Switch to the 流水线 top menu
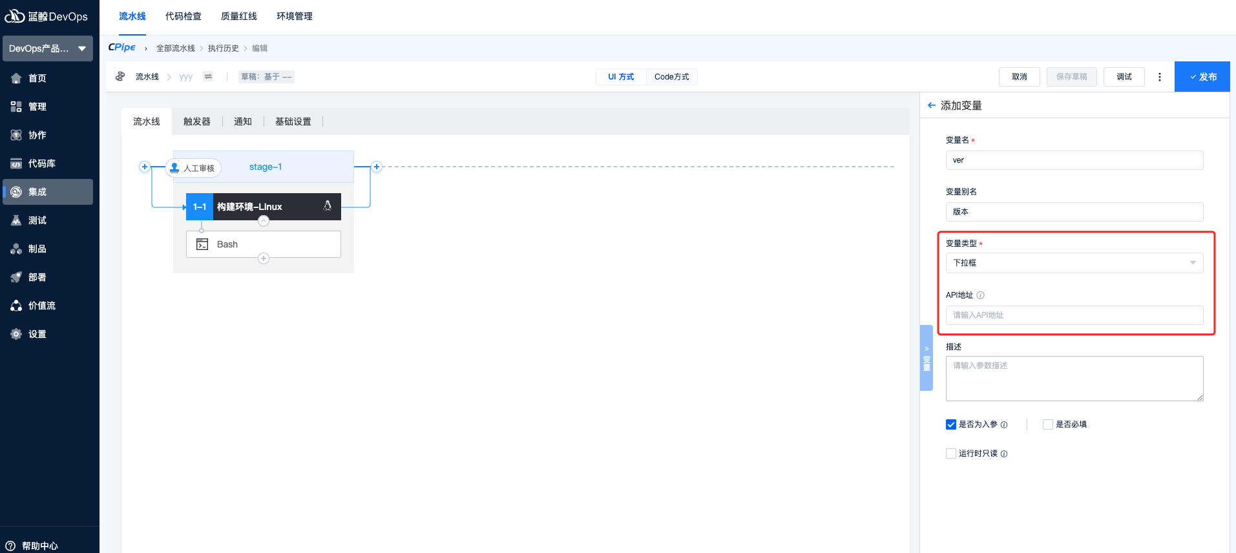The height and width of the screenshot is (553, 1236). (x=132, y=16)
